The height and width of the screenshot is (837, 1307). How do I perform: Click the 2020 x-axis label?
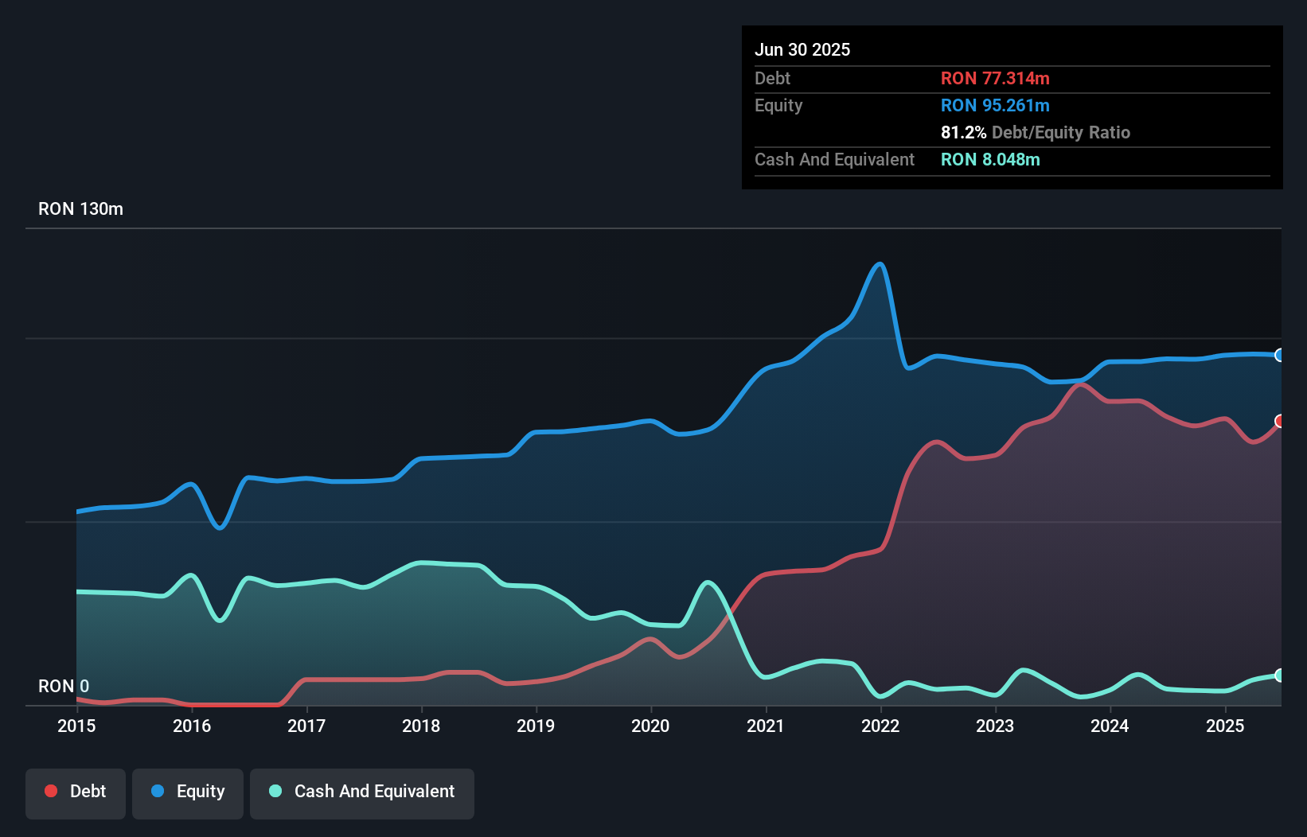(x=650, y=726)
